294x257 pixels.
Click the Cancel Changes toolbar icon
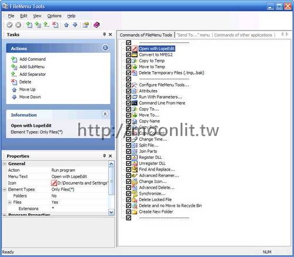coord(18,25)
